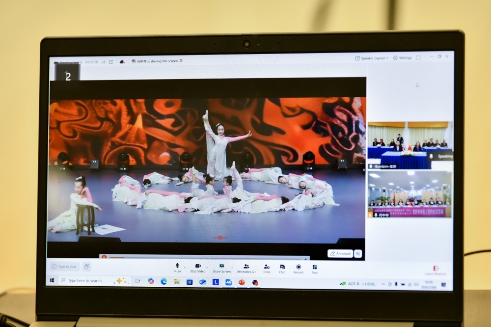Mute the microphone in the meeting toolbar
The height and width of the screenshot is (327, 491).
(177, 268)
